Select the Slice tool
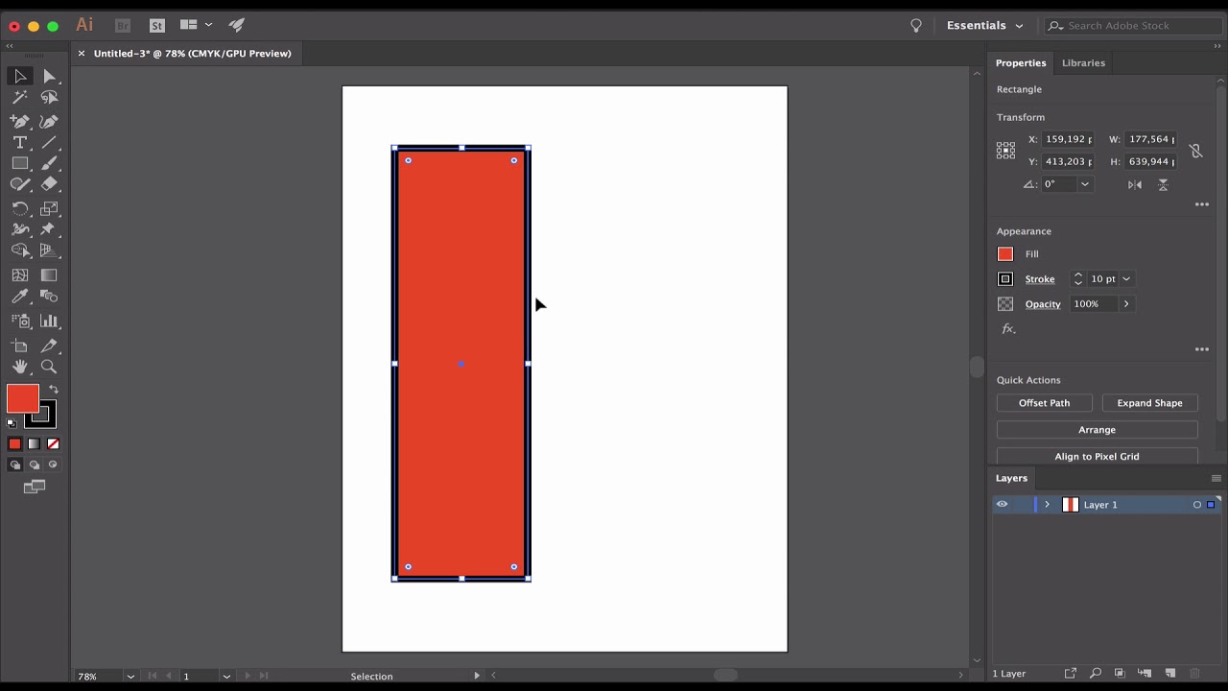The width and height of the screenshot is (1228, 691). 49,345
